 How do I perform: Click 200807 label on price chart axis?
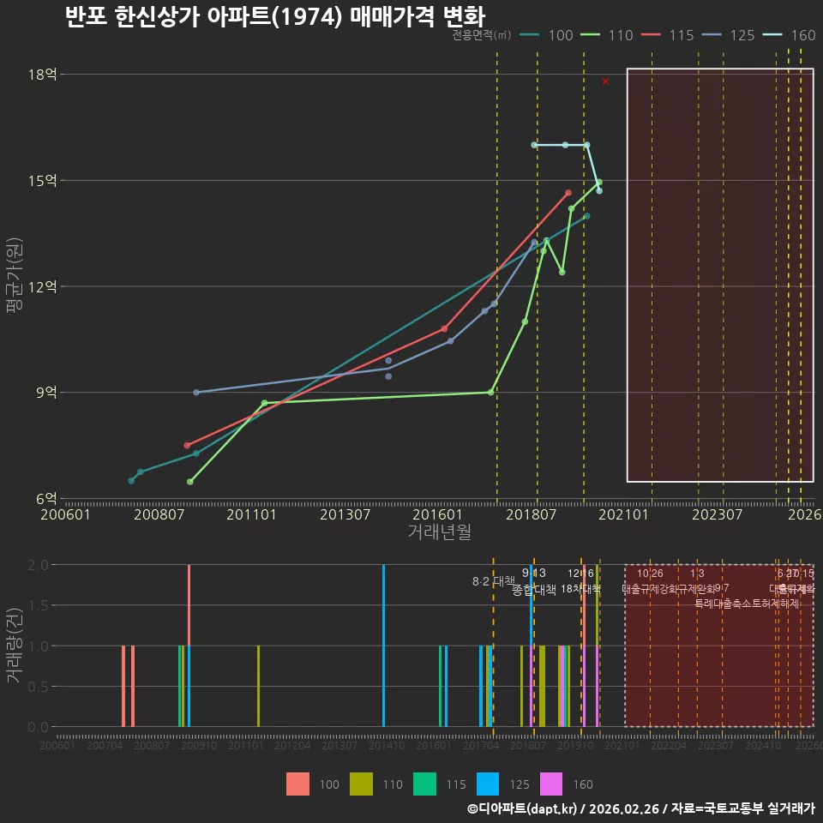[159, 514]
